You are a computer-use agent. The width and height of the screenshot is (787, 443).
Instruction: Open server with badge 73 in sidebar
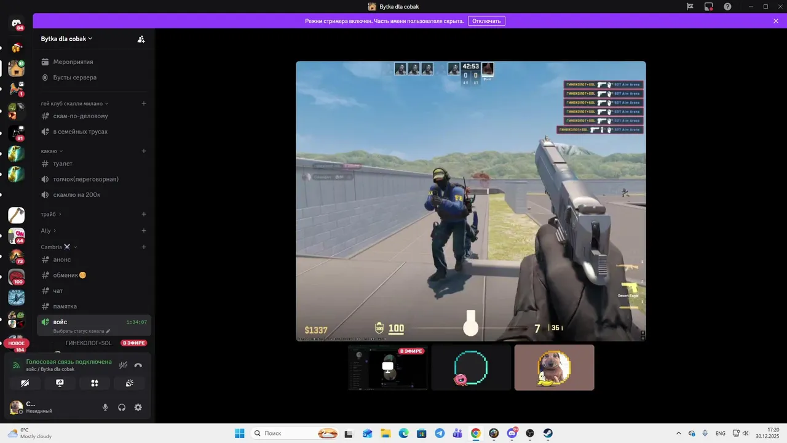(x=17, y=257)
